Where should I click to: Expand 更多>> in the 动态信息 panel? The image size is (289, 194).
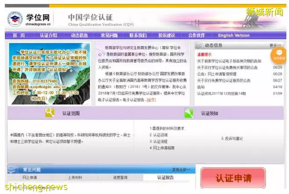[x=275, y=45]
